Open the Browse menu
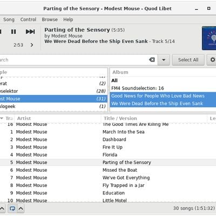 pos(50,19)
